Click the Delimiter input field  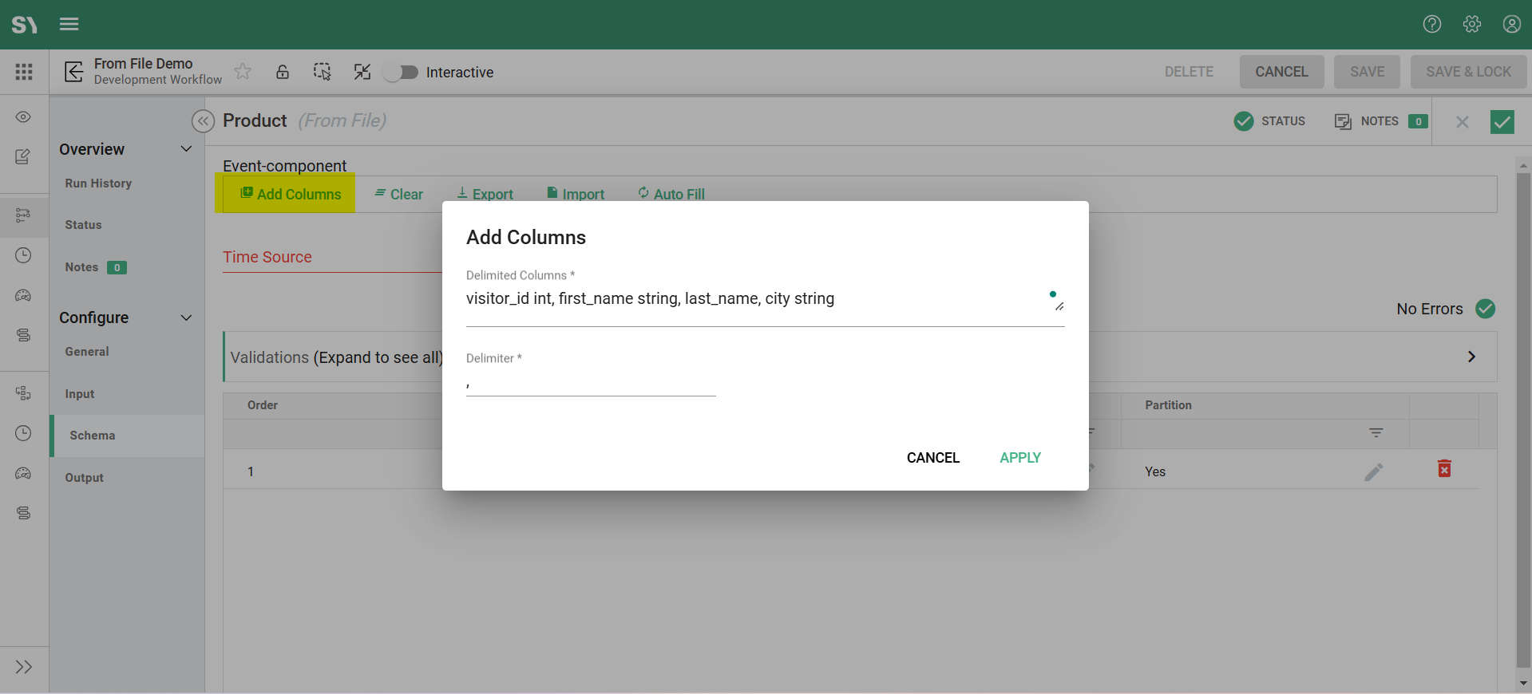click(x=590, y=384)
